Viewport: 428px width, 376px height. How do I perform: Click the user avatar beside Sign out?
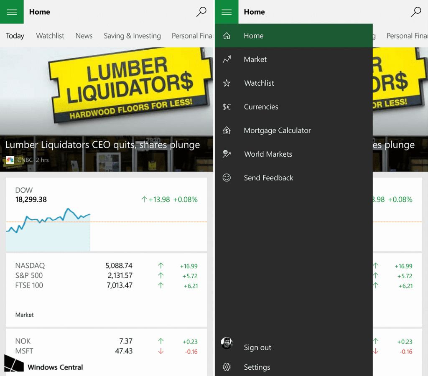pyautogui.click(x=227, y=343)
